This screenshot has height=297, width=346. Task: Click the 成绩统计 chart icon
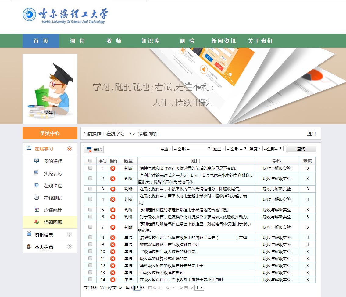coord(37,210)
